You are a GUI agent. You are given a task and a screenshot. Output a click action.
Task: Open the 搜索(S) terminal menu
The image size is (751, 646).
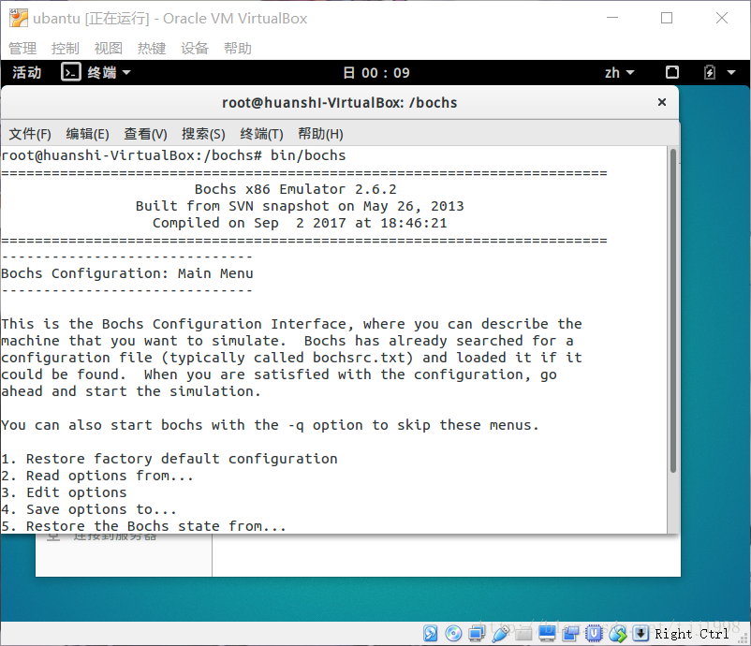point(203,134)
